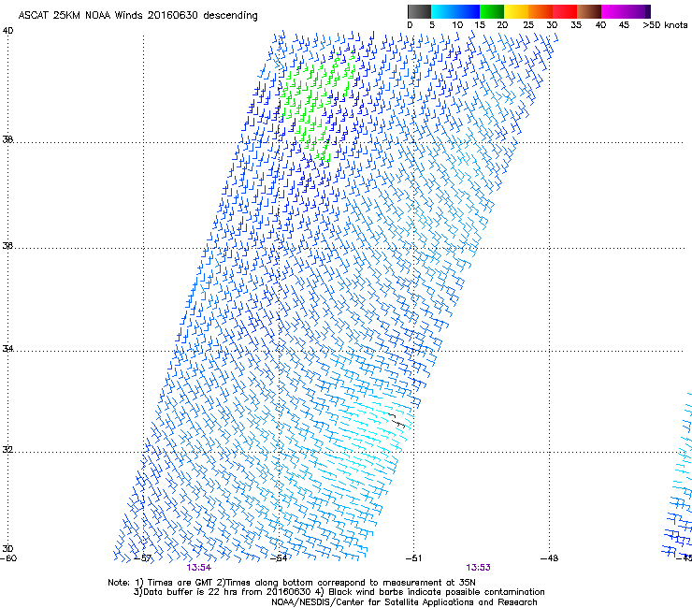This screenshot has height=608, width=692.
Task: Click the longitude label '-51' on the bottom axis
Action: coord(413,558)
